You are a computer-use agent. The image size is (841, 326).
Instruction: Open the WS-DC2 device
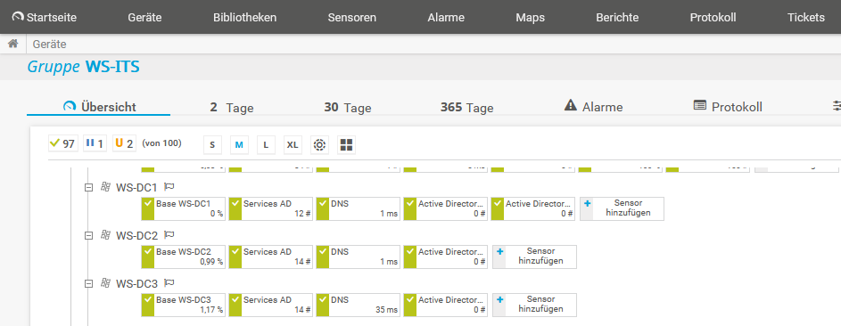coord(136,235)
